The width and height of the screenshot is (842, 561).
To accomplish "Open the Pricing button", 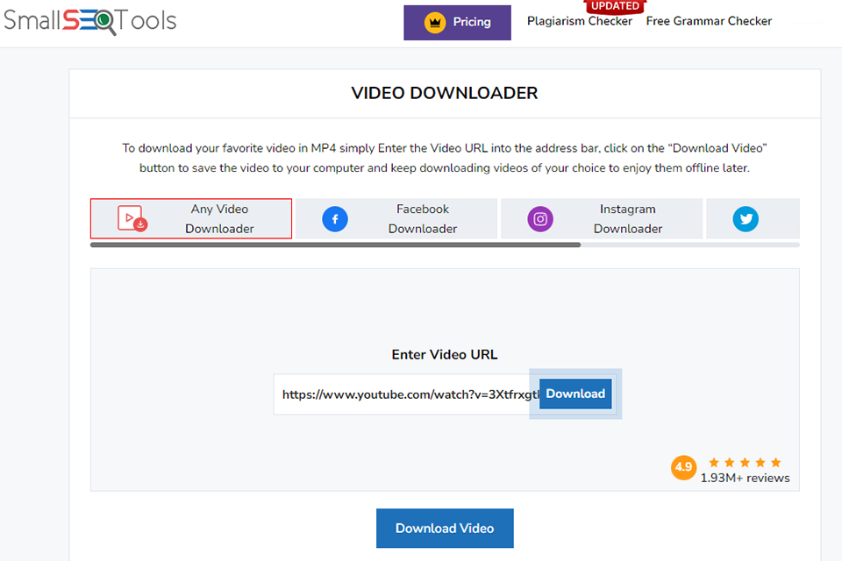I will coord(457,23).
